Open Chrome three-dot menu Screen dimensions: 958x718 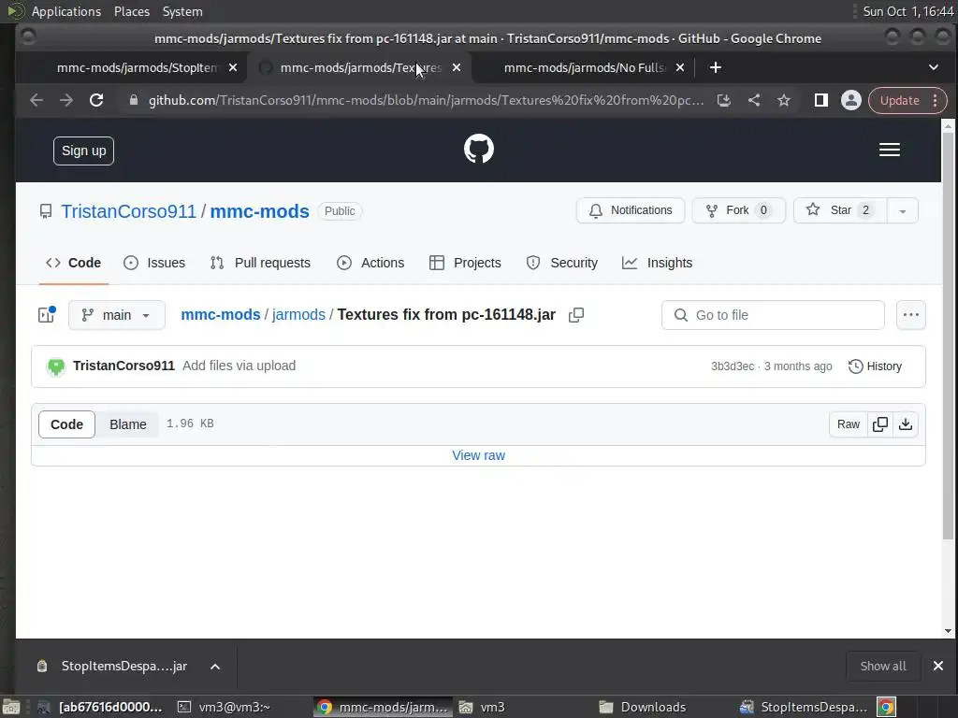(935, 101)
